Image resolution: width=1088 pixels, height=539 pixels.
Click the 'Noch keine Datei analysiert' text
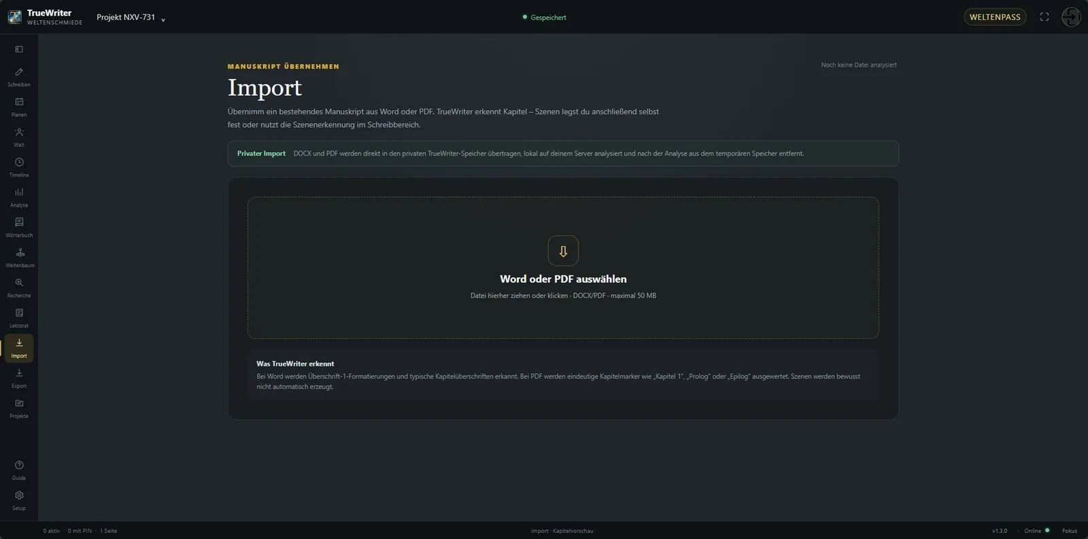[x=859, y=65]
